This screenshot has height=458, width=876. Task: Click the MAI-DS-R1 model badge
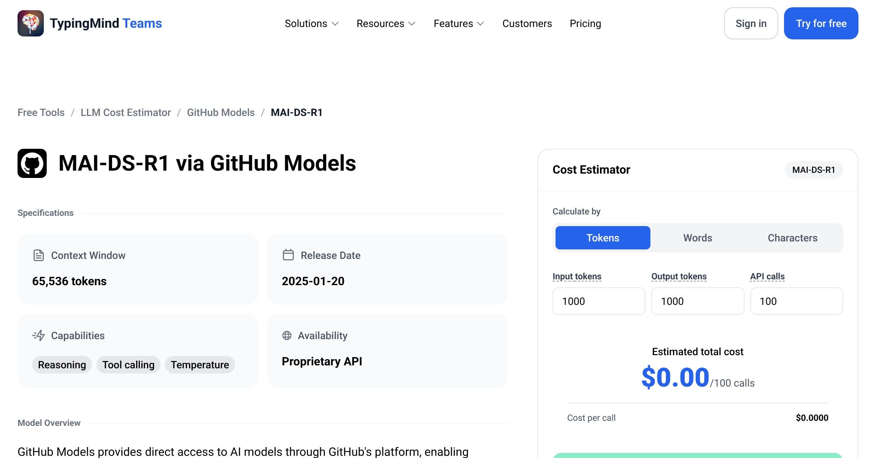[814, 170]
